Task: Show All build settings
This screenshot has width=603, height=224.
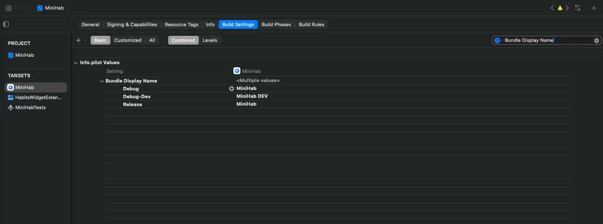Action: point(152,40)
